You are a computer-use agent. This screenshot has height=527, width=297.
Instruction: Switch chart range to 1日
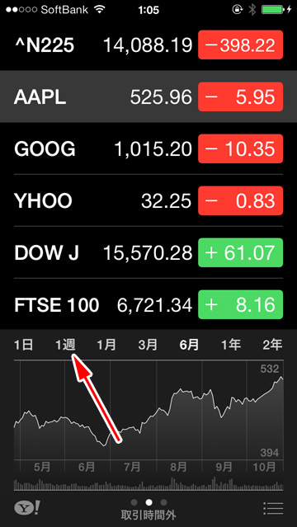tap(24, 345)
